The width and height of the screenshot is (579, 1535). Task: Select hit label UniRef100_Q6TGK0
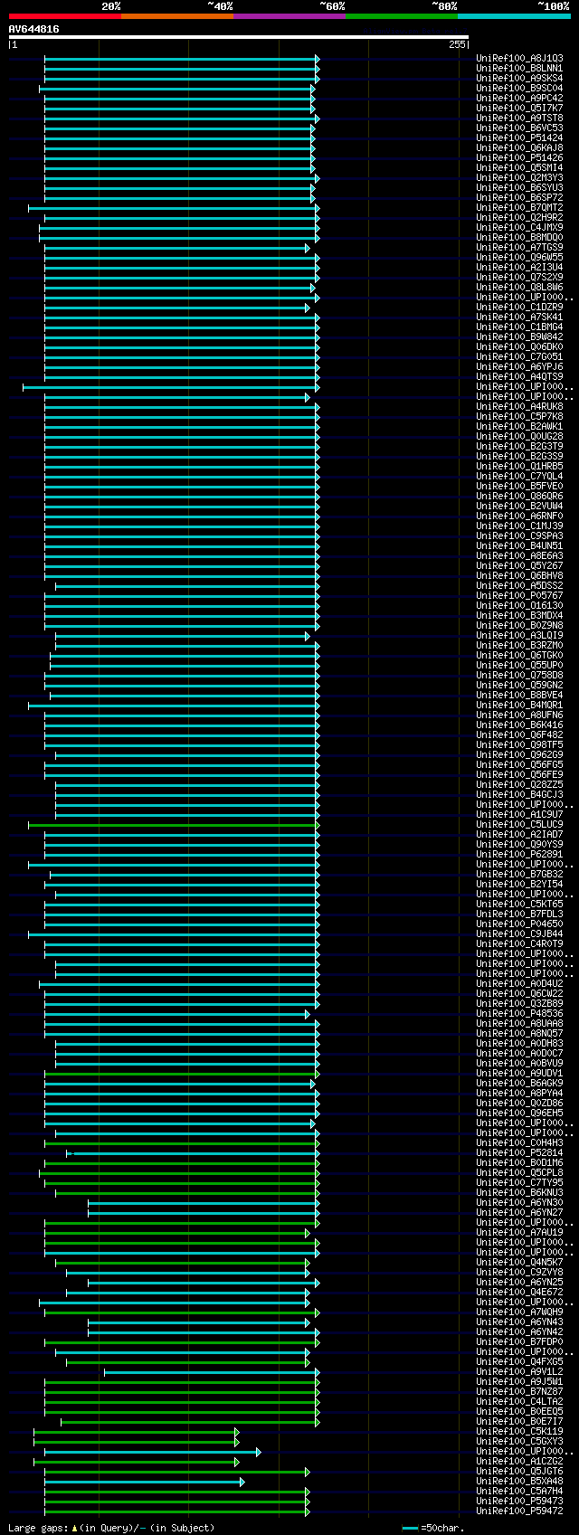tap(519, 656)
